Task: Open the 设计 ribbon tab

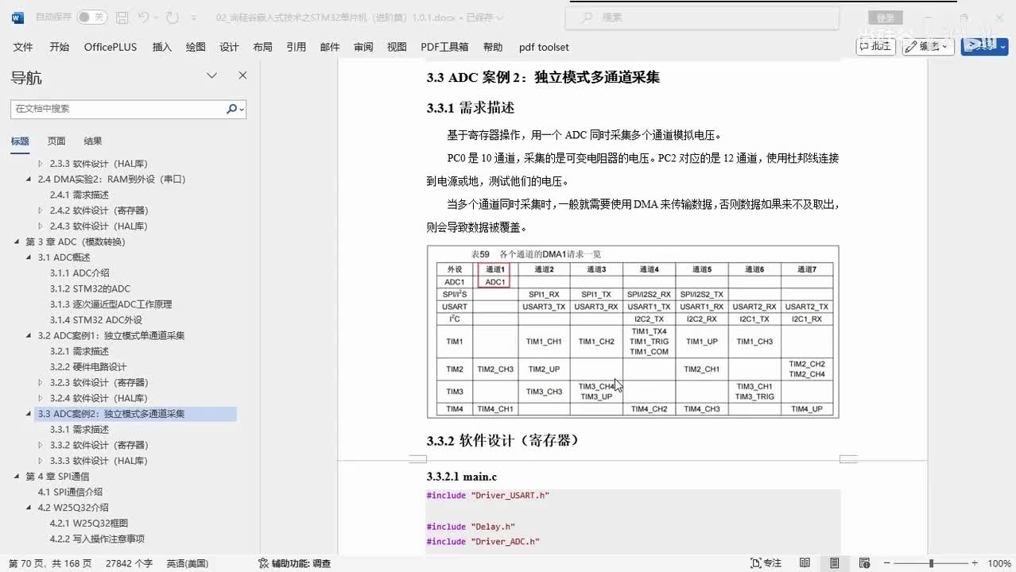Action: tap(229, 47)
